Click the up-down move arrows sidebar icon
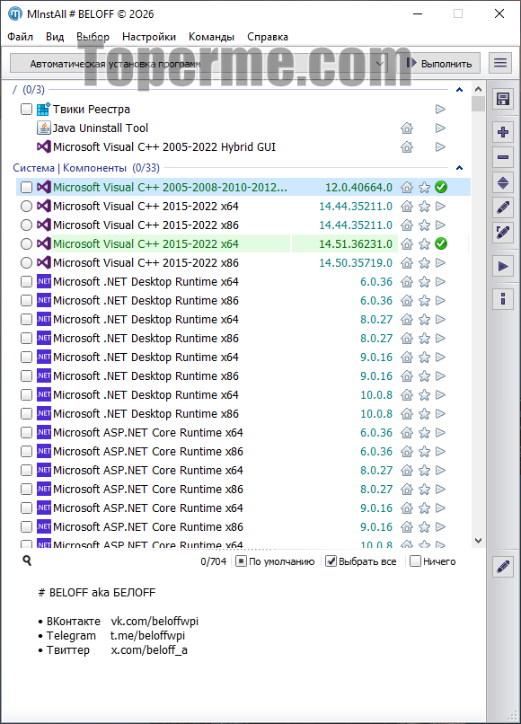 tap(502, 183)
